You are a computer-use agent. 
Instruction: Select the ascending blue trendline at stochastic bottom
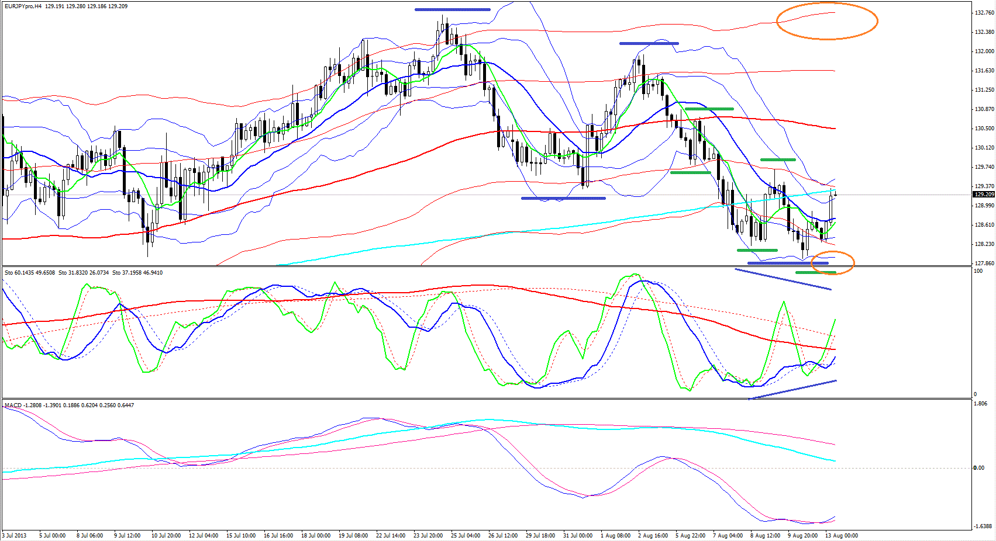click(x=792, y=390)
